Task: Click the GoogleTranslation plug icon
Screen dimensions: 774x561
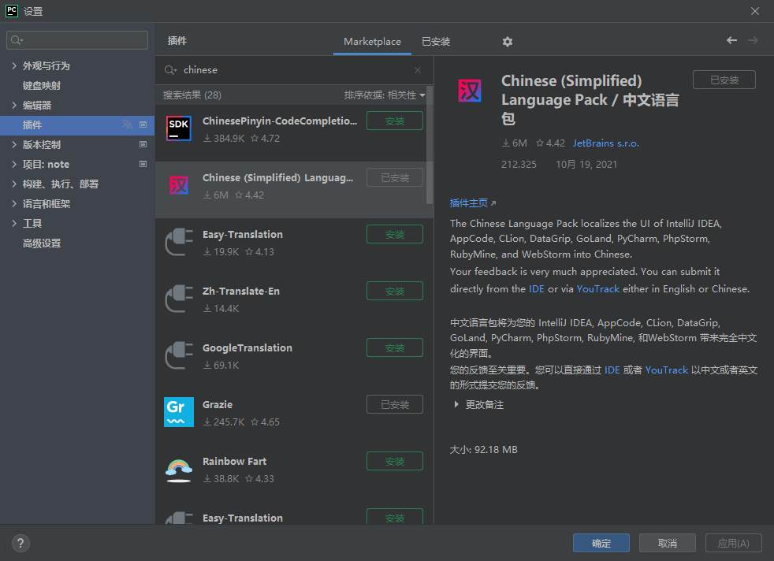Action: (179, 355)
